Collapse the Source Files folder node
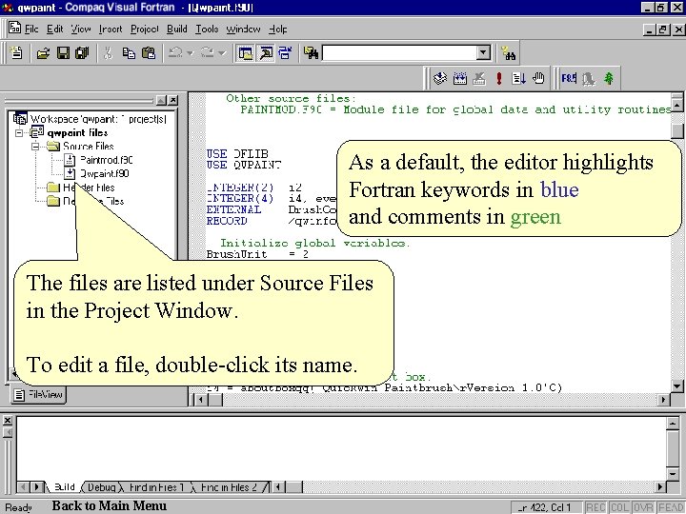Viewport: 686px width, 514px height. click(x=35, y=146)
